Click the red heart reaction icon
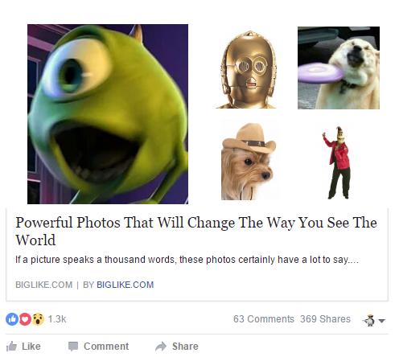This screenshot has height=357, width=395. click(25, 319)
